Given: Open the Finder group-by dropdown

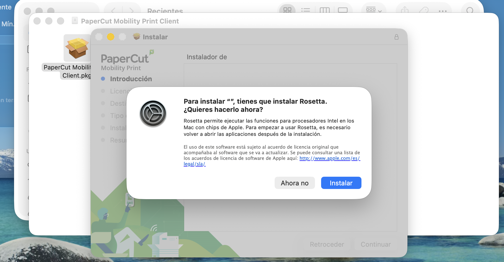Looking at the screenshot, I should (x=374, y=10).
